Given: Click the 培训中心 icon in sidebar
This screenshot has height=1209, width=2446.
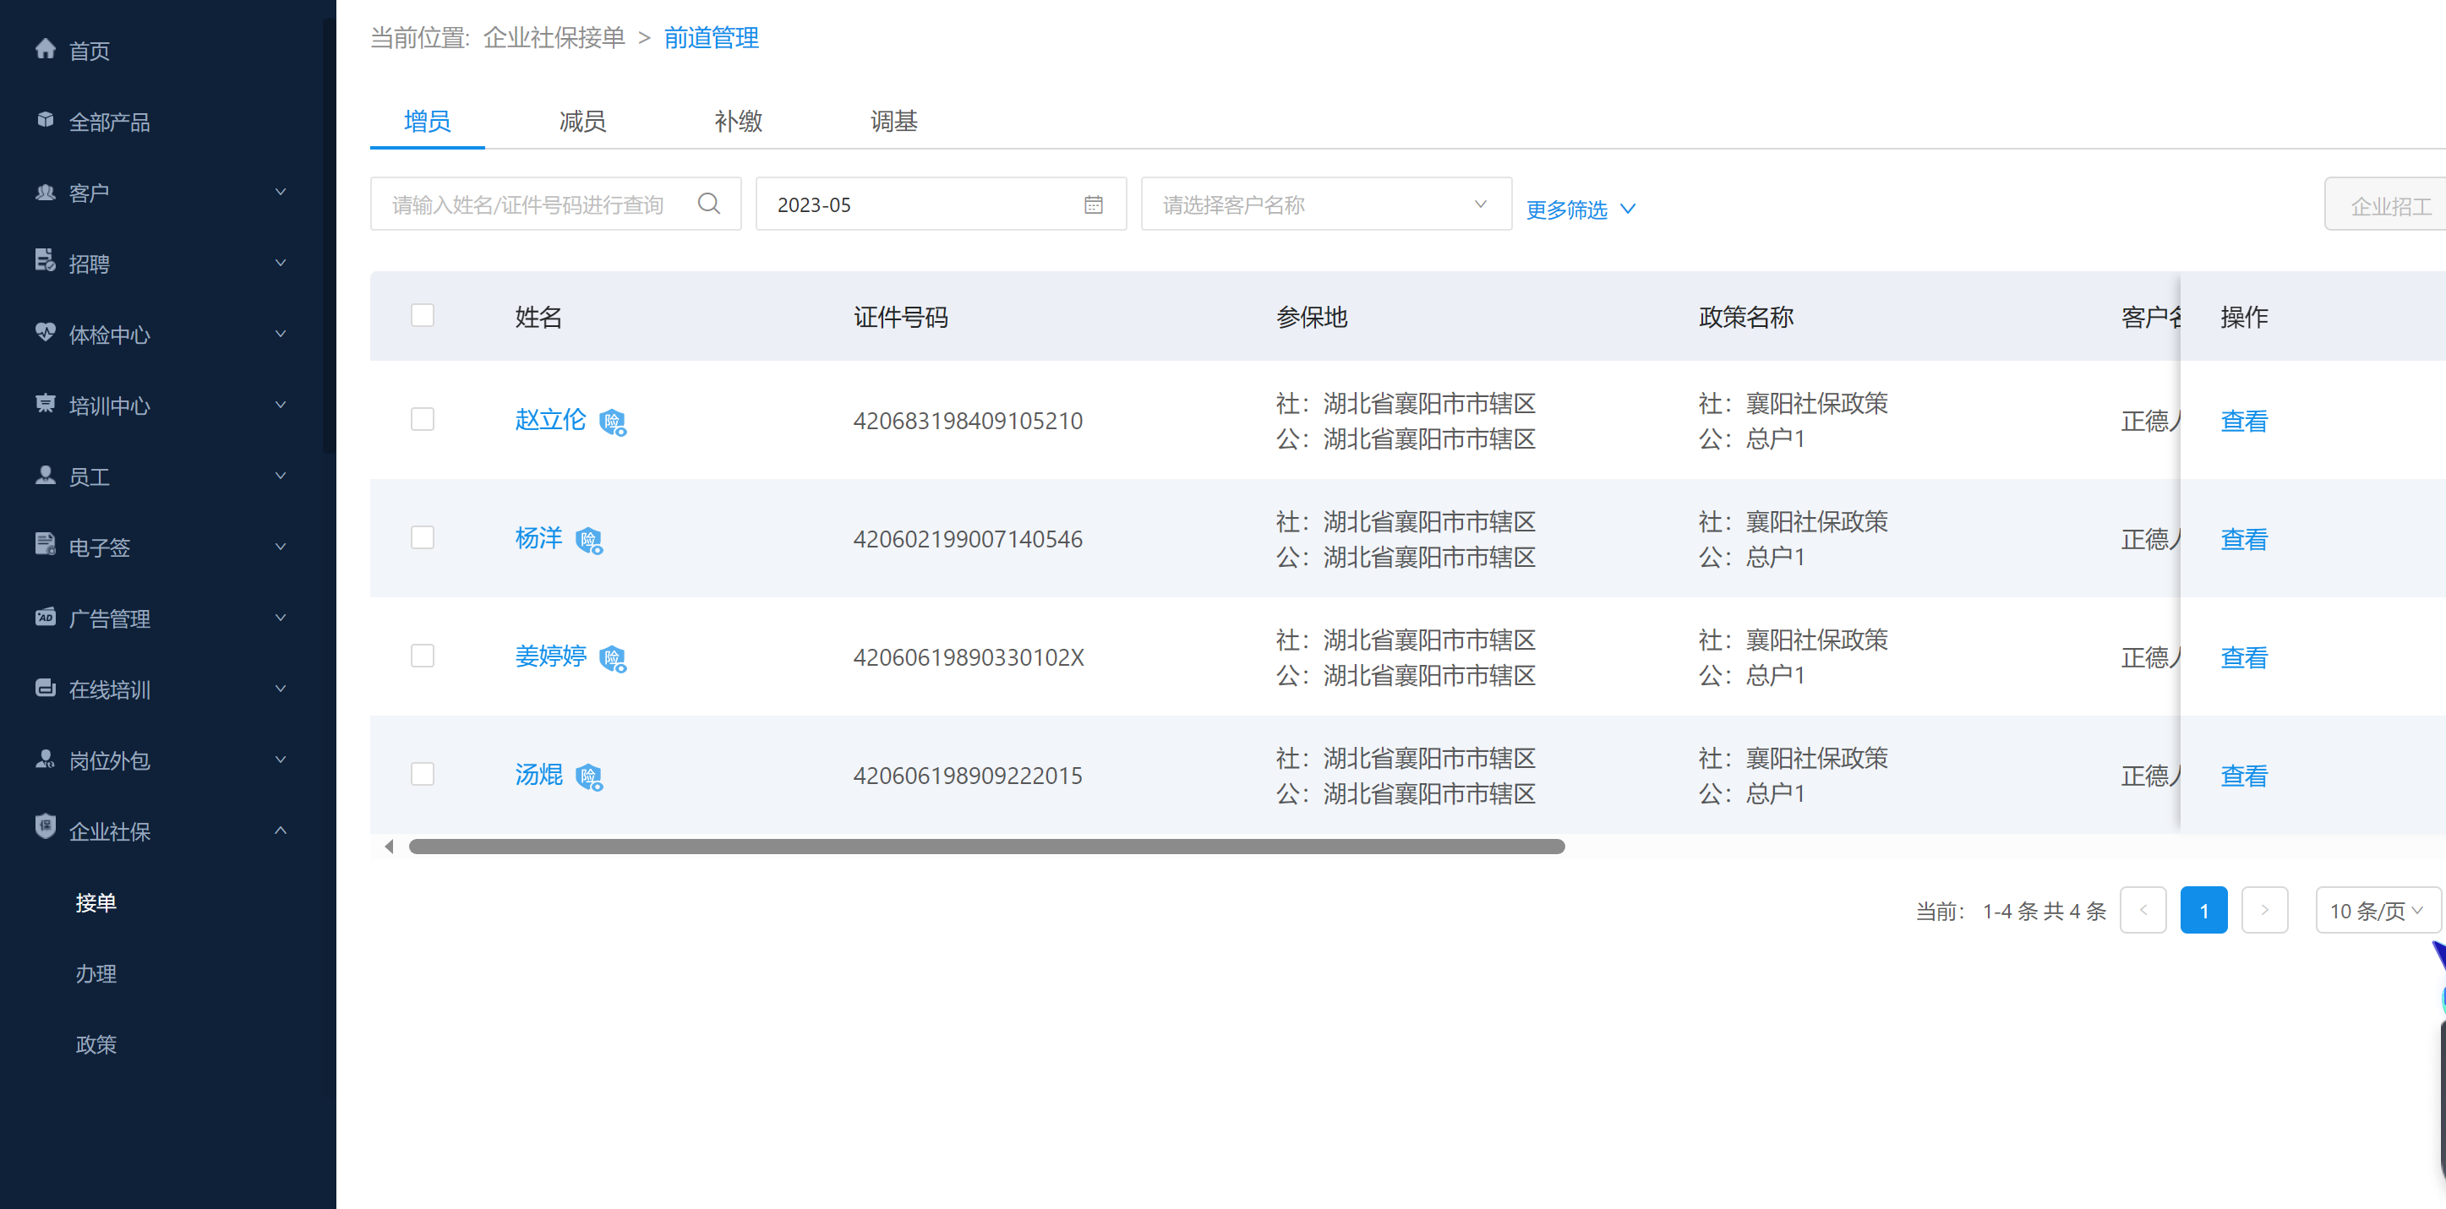Looking at the screenshot, I should pyautogui.click(x=45, y=403).
